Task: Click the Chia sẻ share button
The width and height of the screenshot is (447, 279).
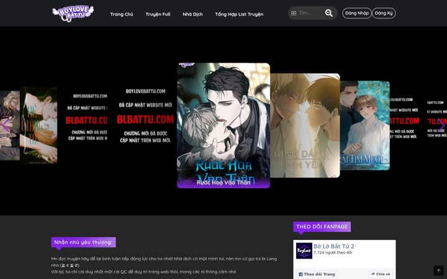Action: click(381, 274)
